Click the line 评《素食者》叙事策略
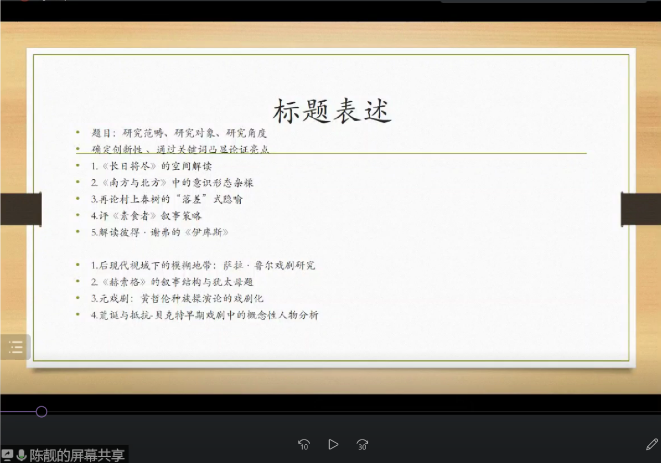Image resolution: width=661 pixels, height=463 pixels. tap(146, 216)
